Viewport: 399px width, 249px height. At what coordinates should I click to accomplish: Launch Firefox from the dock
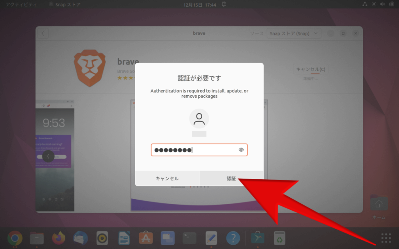[58, 238]
